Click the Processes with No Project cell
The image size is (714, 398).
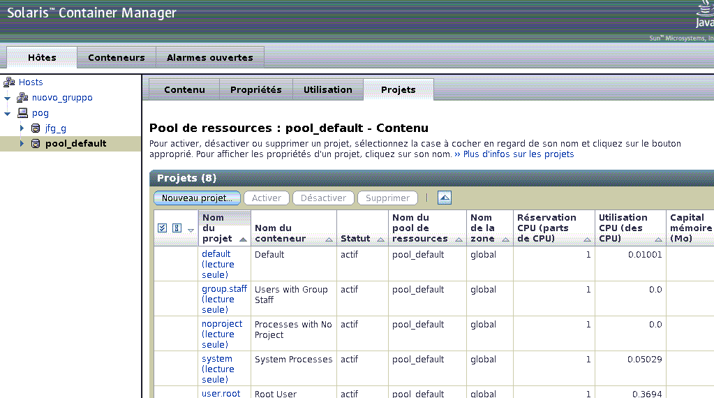[x=294, y=333]
